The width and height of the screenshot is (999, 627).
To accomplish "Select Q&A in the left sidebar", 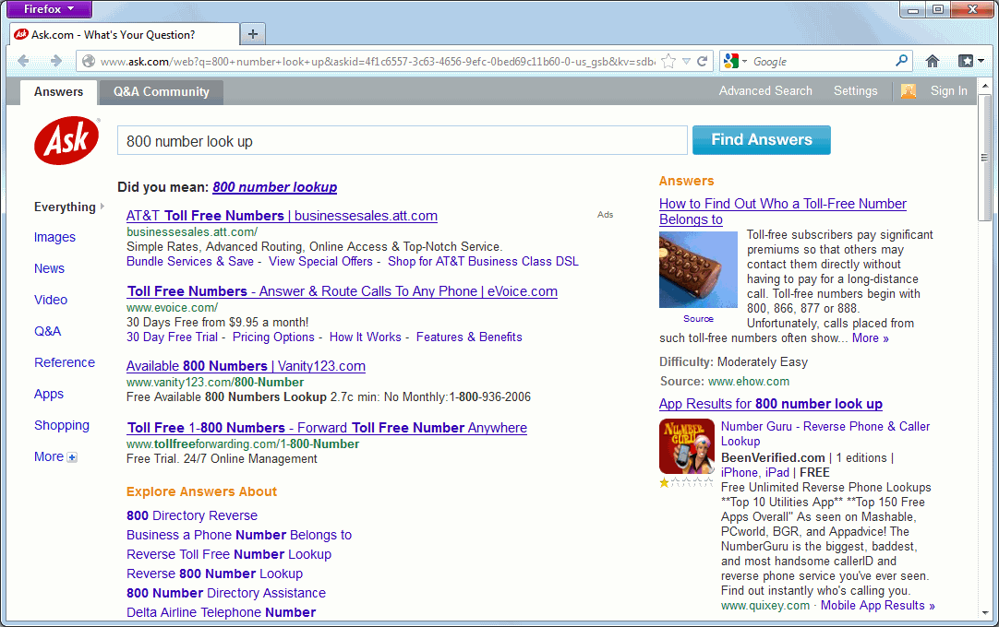I will click(48, 331).
